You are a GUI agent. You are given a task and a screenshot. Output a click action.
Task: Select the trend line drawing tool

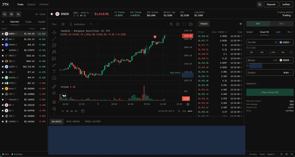[x=54, y=39]
